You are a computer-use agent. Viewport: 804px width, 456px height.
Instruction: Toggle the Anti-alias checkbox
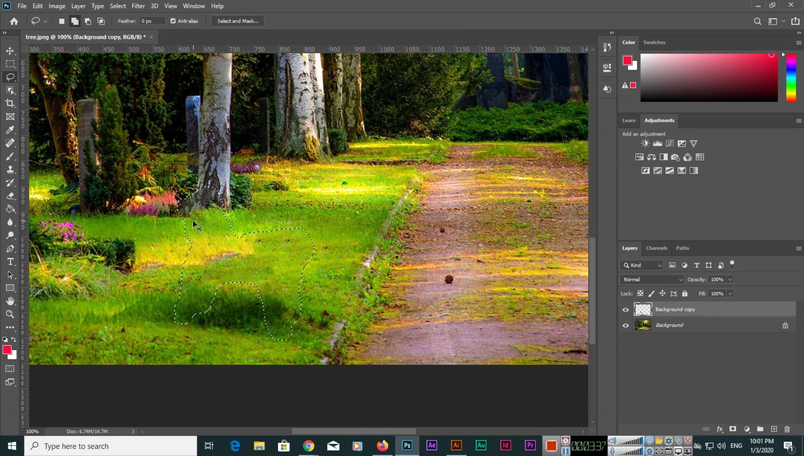pyautogui.click(x=173, y=21)
